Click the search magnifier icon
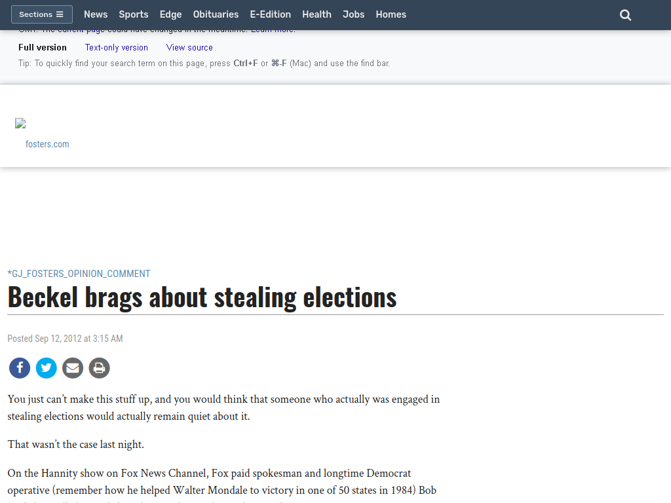Screen dimensions: 671x503 tap(625, 15)
